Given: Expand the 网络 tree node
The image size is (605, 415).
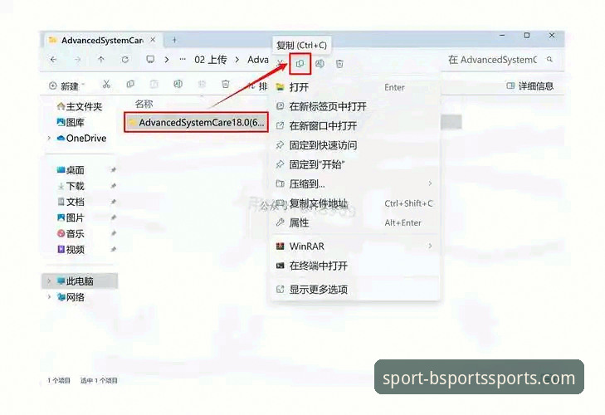Looking at the screenshot, I should click(x=49, y=297).
